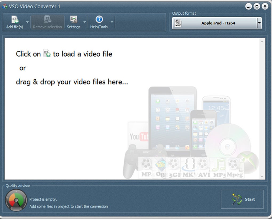This screenshot has height=219, width=272.
Task: Maximize the VSO Video Converter window
Action: pyautogui.click(x=257, y=7)
